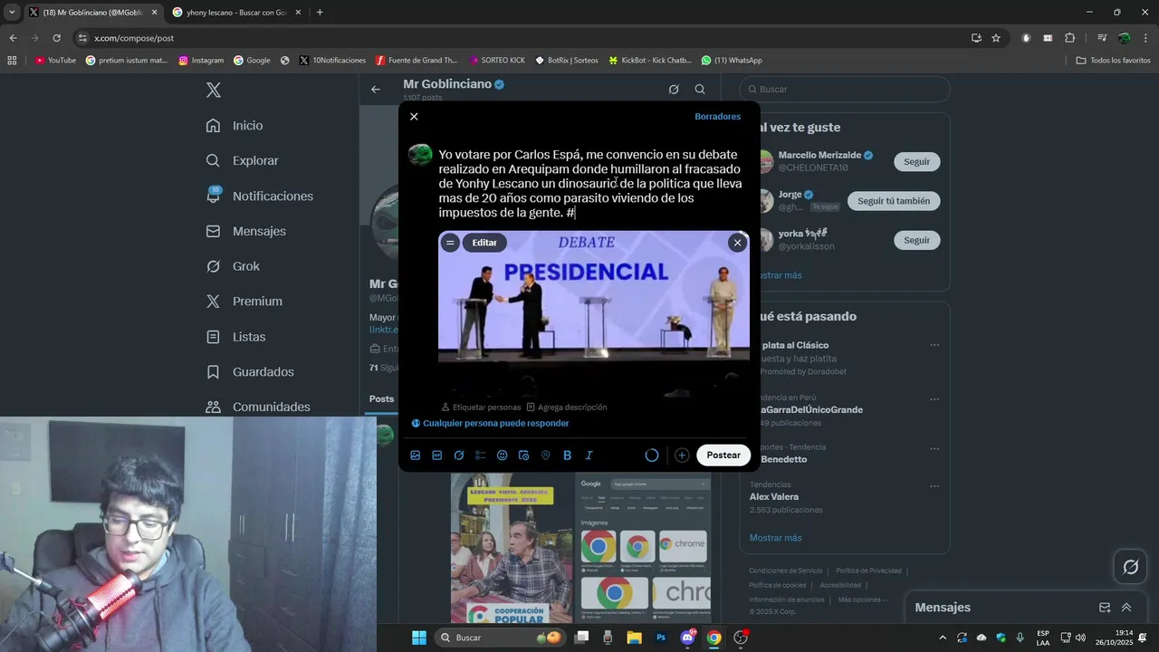Open Notificaciones in sidebar
Viewport: 1159px width, 652px height.
point(260,196)
